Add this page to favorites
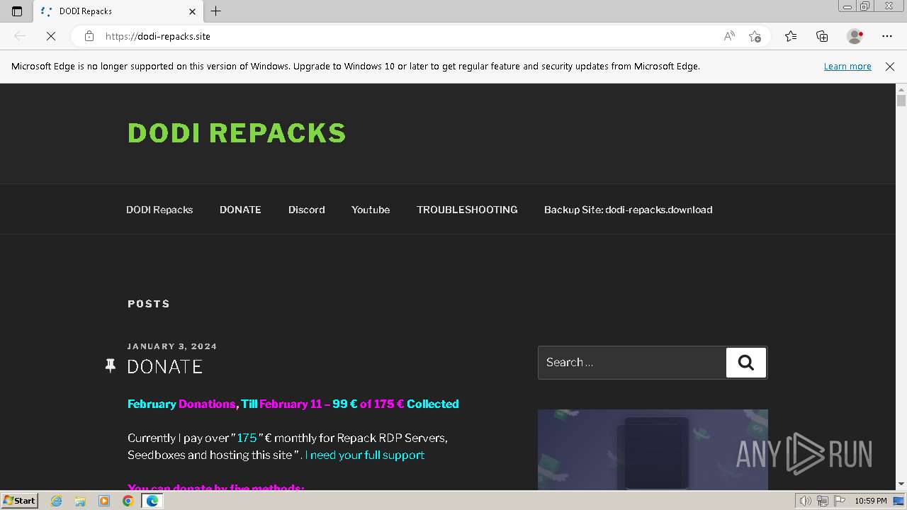The height and width of the screenshot is (510, 907). click(755, 36)
